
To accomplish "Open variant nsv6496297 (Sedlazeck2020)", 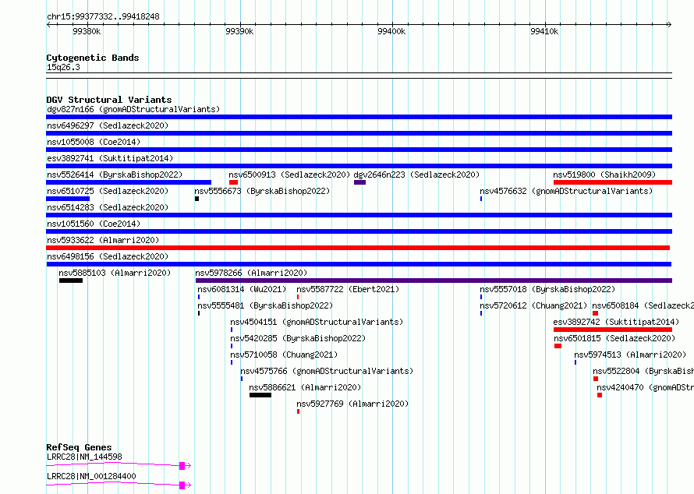I will [108, 125].
